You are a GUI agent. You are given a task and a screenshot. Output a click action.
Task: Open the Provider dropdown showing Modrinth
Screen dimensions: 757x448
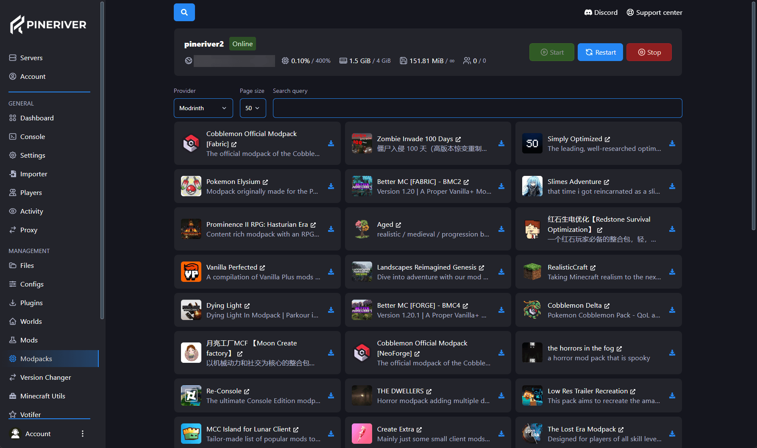203,108
